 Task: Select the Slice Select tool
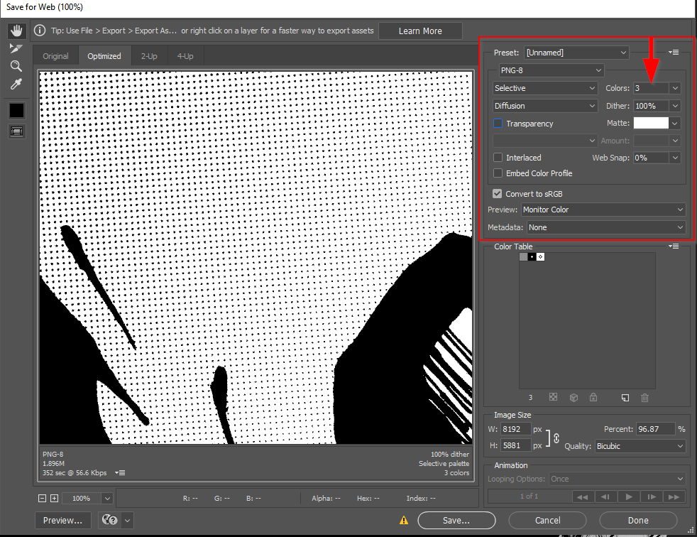(x=16, y=48)
